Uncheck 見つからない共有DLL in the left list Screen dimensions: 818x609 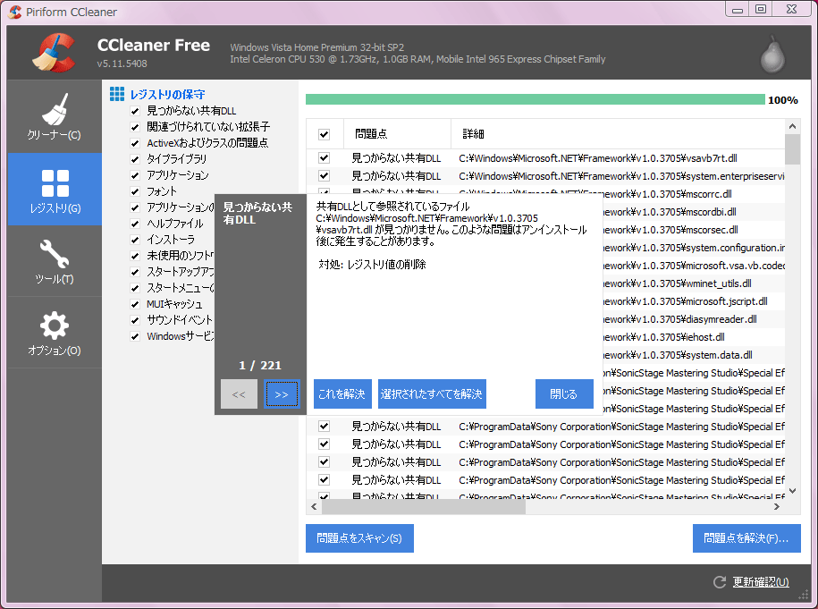[x=135, y=111]
